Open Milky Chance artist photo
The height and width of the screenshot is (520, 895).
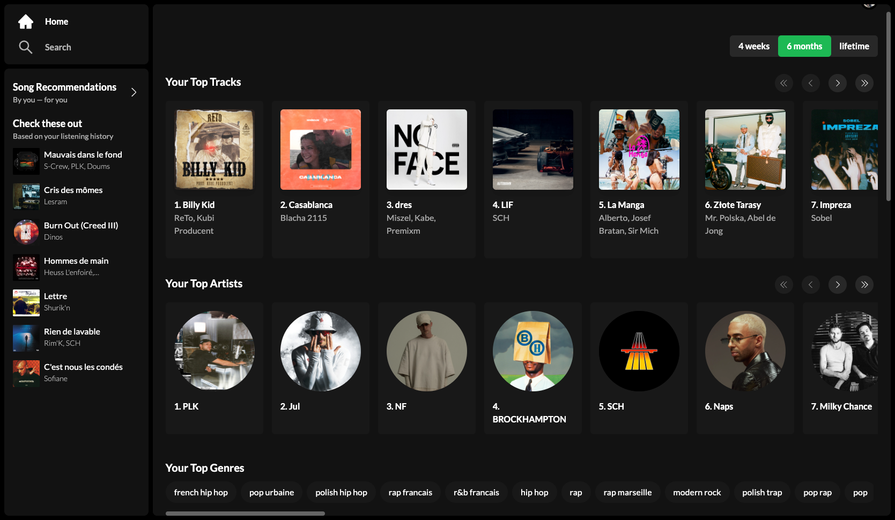pos(845,351)
